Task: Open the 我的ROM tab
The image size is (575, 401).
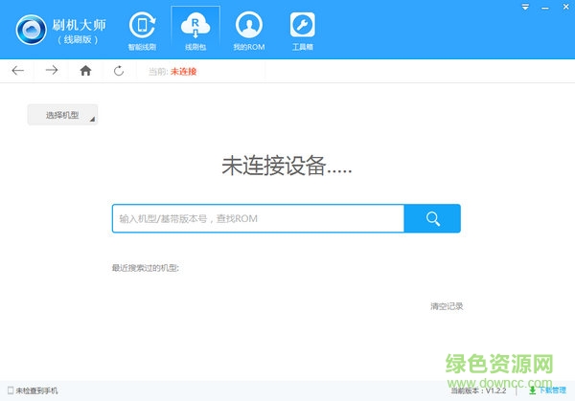Action: click(x=249, y=32)
